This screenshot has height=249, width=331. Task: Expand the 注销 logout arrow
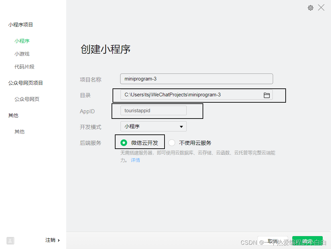coord(59,240)
